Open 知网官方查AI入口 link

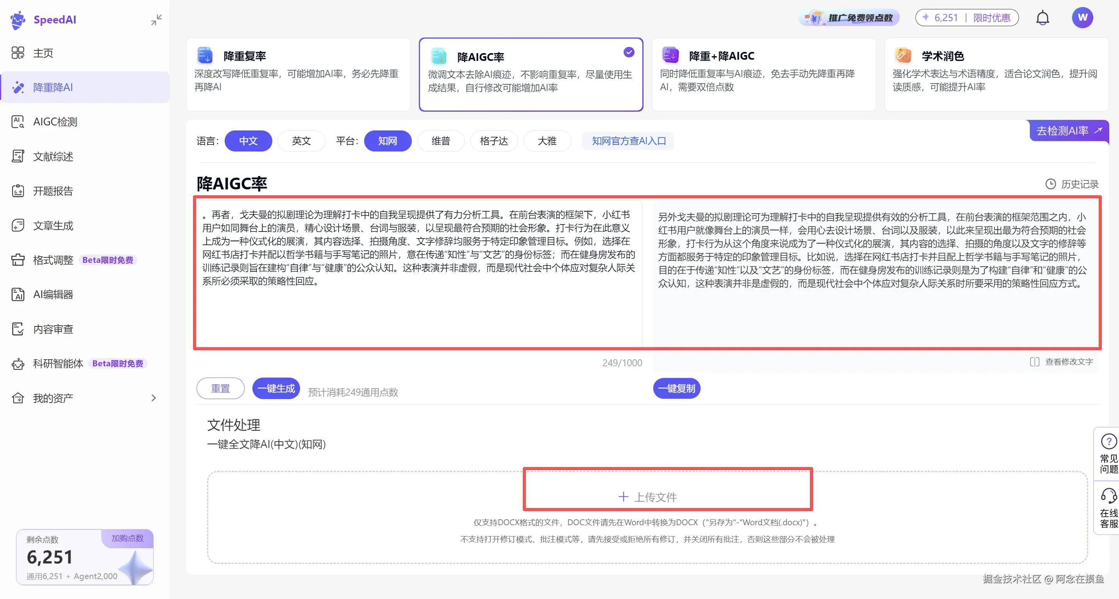click(628, 141)
